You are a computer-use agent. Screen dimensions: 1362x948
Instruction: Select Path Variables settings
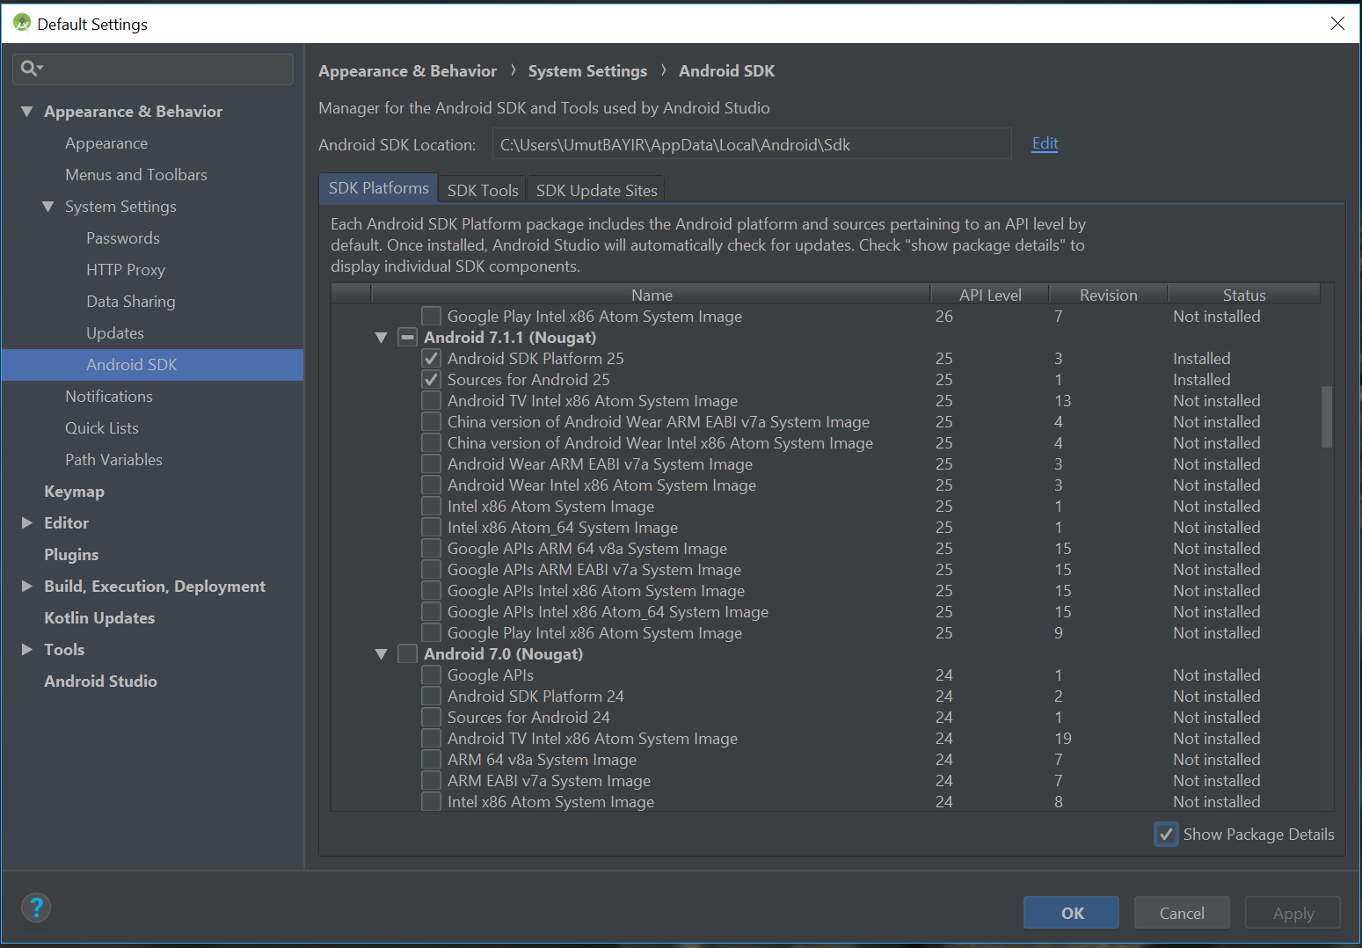click(x=113, y=460)
